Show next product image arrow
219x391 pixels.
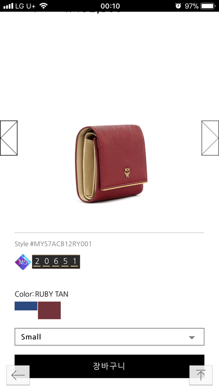210,138
